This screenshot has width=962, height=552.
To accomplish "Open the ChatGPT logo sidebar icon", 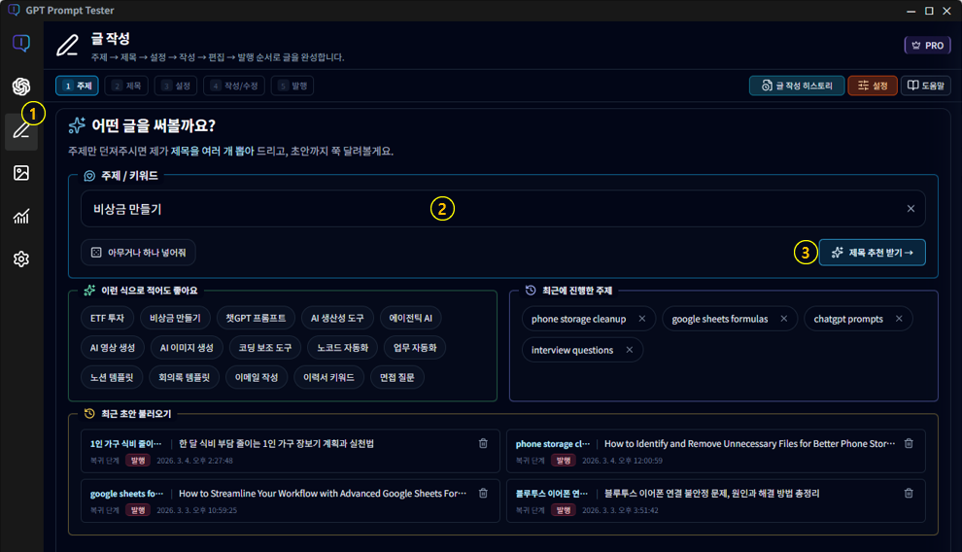I will pyautogui.click(x=20, y=86).
